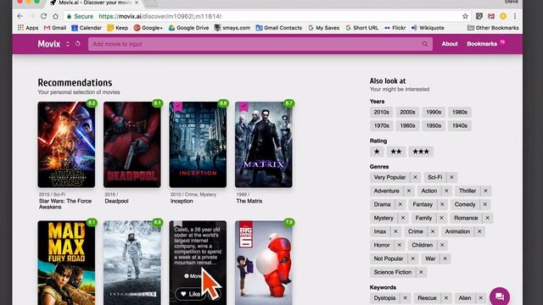This screenshot has height=305, width=543.
Task: Open the Gmail bookmark
Action: (x=55, y=28)
